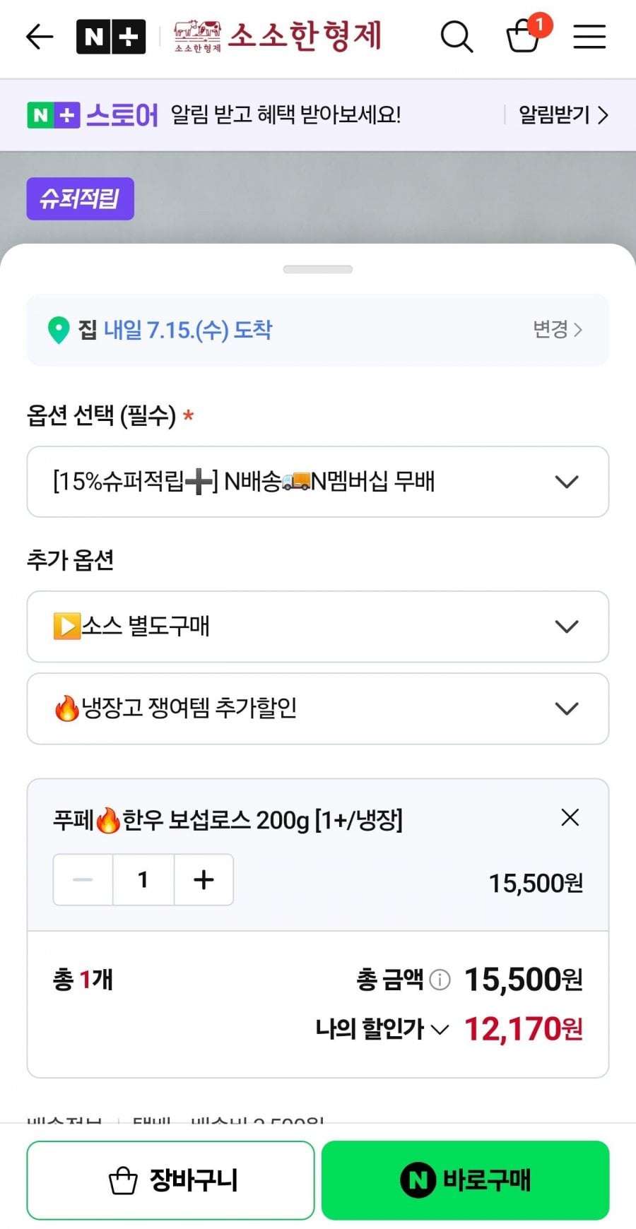Open the 소스 별도구매 dropdown
Viewport: 636px width, 1229px height.
tap(318, 627)
